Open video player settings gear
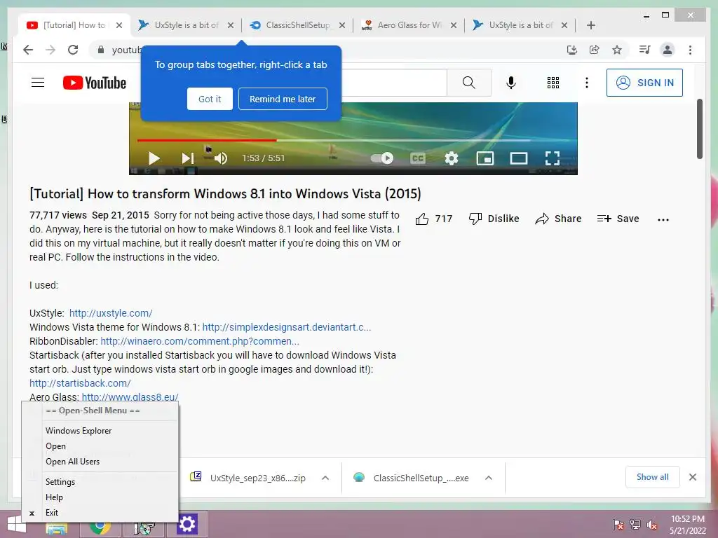Screen dimensions: 718x538 click(x=452, y=158)
